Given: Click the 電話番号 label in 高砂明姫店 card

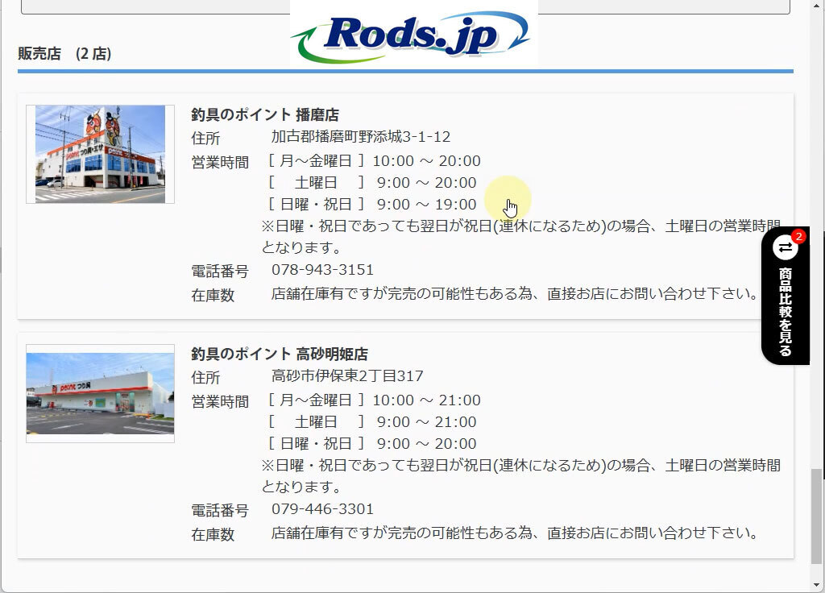Looking at the screenshot, I should click(220, 510).
